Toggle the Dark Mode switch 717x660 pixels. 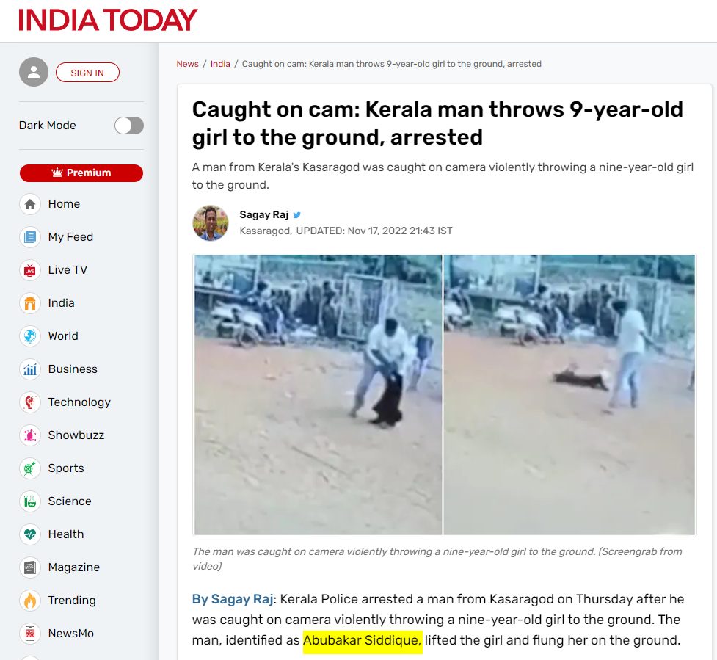coord(129,126)
